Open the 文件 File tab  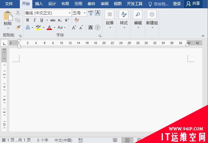[x=9, y=4]
